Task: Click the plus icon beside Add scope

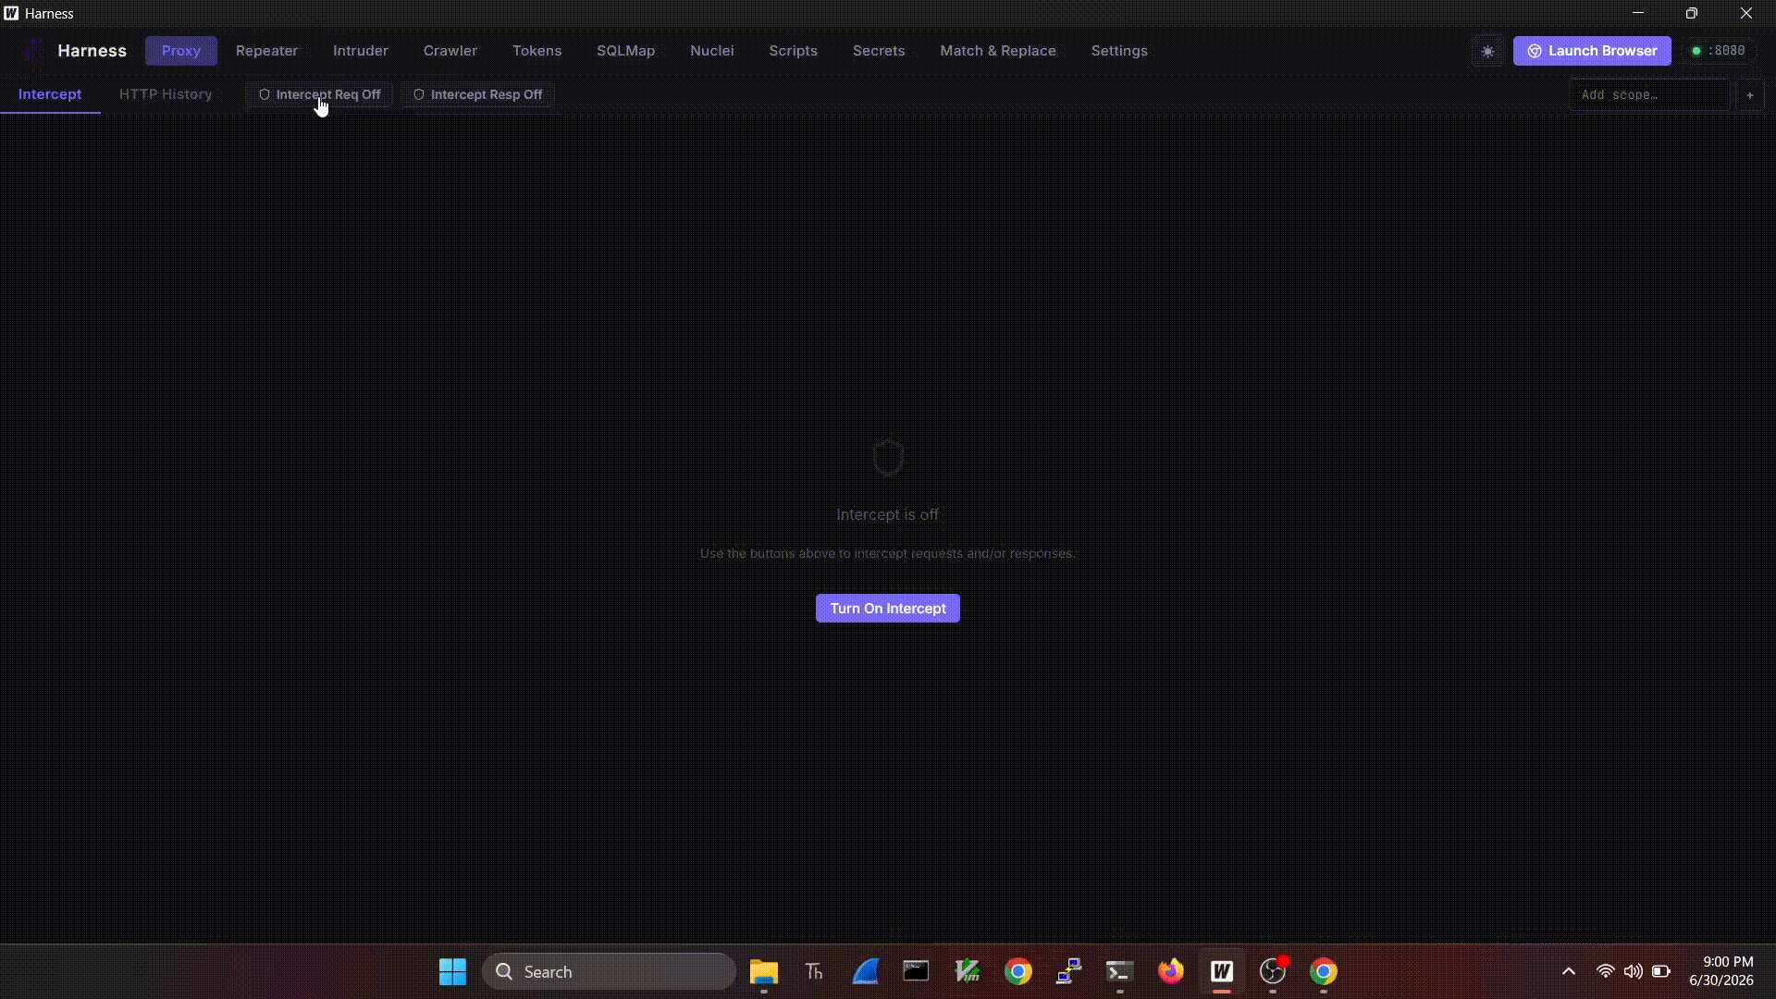Action: (x=1750, y=94)
